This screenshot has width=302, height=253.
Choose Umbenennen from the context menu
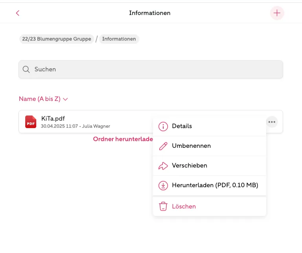point(209,146)
